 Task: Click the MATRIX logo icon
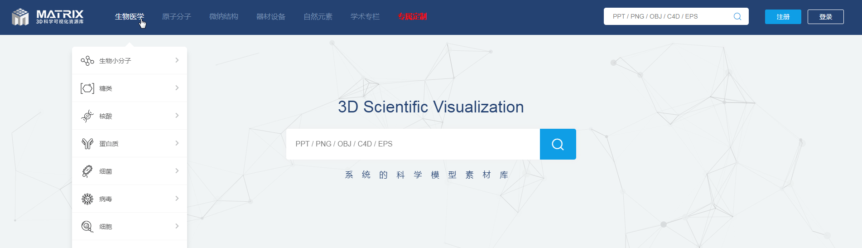pyautogui.click(x=20, y=17)
